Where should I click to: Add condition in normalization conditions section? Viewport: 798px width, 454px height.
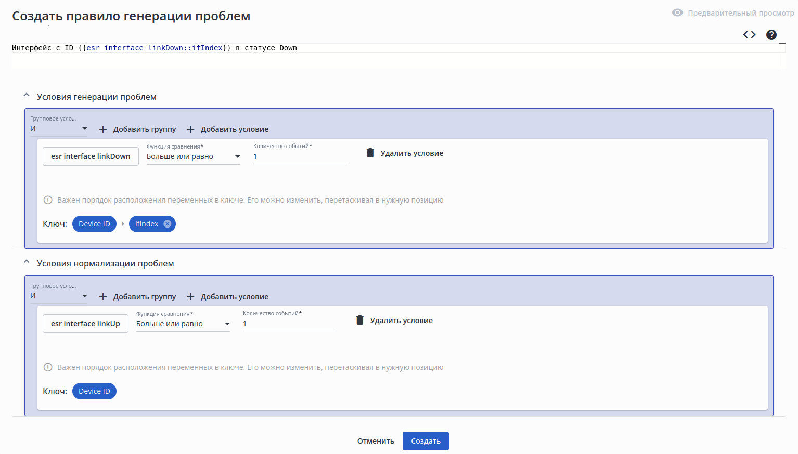pyautogui.click(x=228, y=297)
